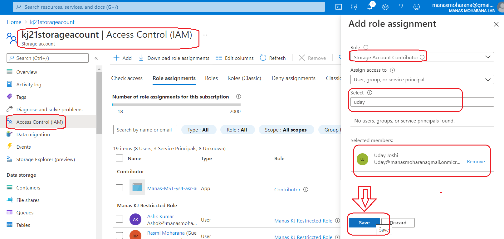This screenshot has width=504, height=239.
Task: Collapse the left navigation menu chevron
Action: [96, 58]
